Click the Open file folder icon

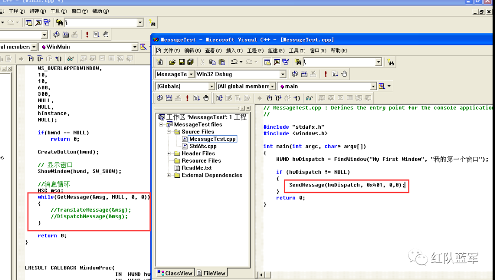point(172,62)
